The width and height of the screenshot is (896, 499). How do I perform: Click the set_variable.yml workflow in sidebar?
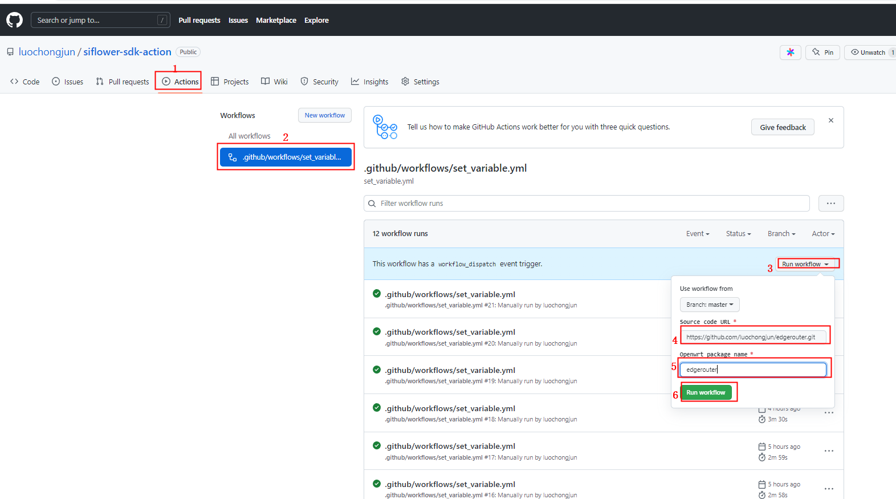[286, 157]
